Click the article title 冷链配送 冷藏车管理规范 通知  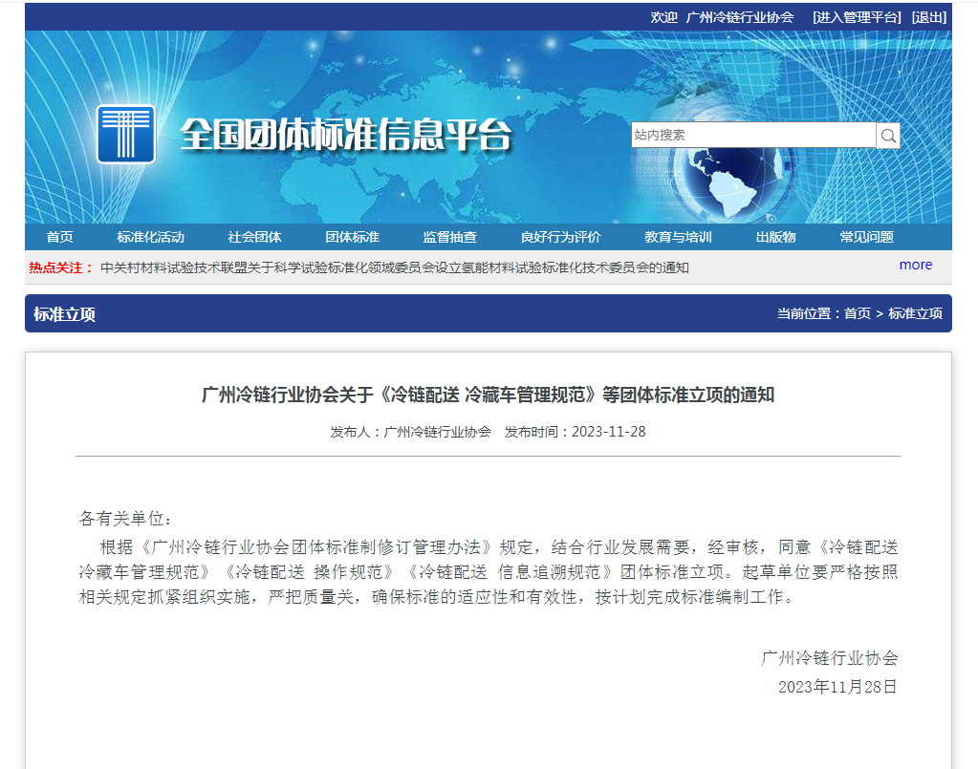tap(488, 395)
